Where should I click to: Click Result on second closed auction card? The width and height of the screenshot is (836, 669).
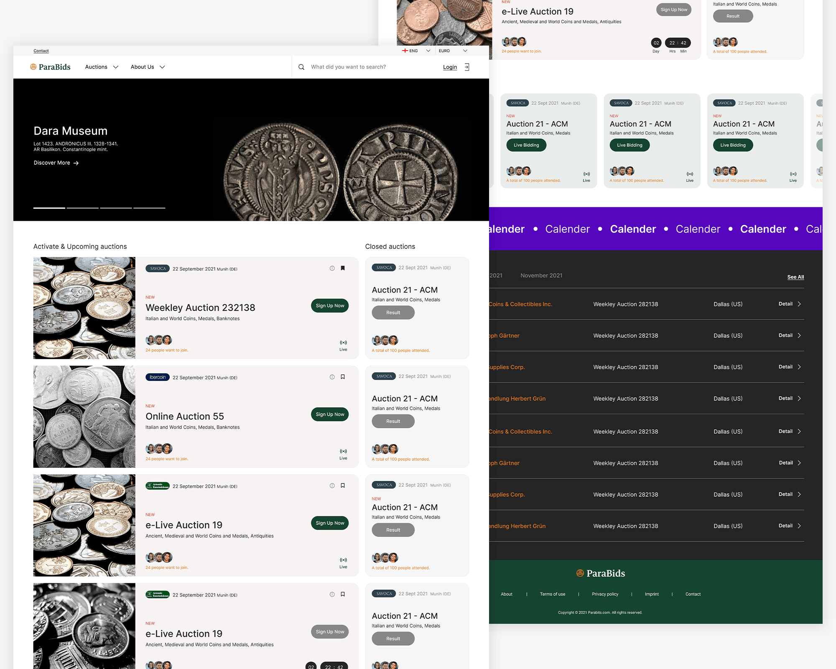tap(393, 421)
